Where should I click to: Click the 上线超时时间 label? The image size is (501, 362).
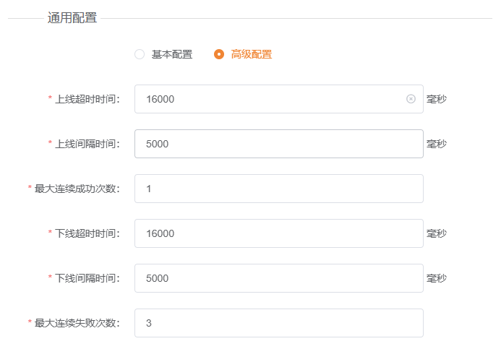point(87,99)
